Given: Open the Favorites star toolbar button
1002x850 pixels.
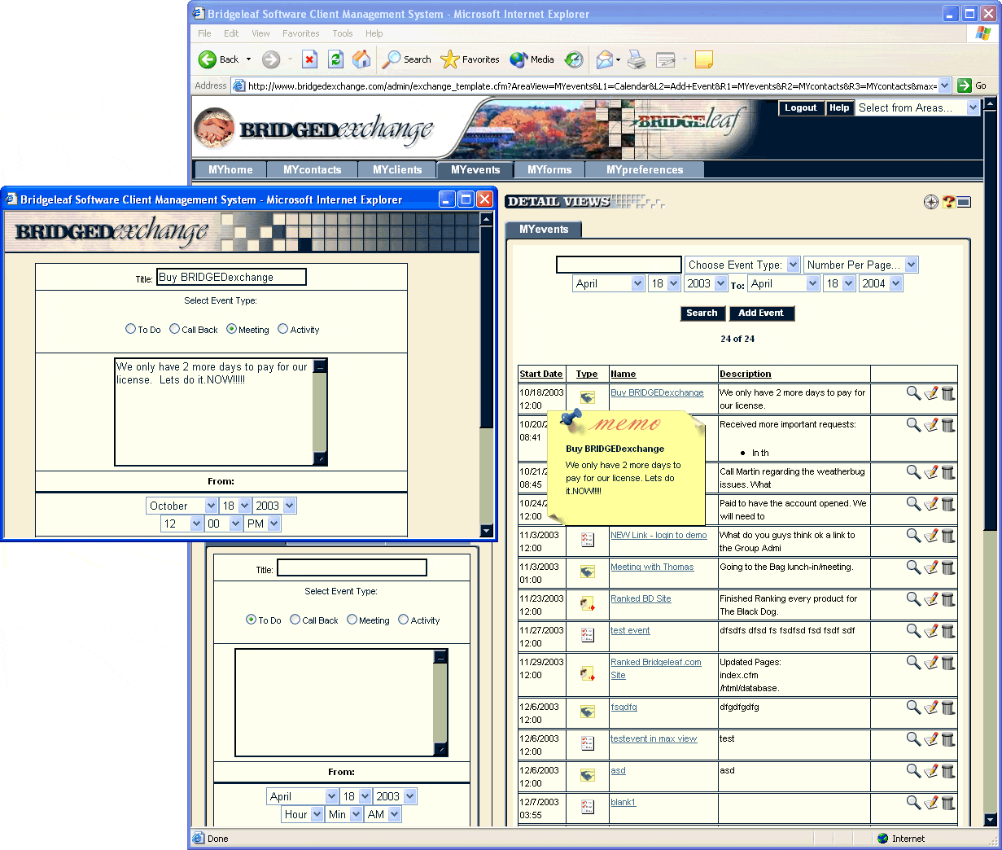Looking at the screenshot, I should [x=470, y=59].
